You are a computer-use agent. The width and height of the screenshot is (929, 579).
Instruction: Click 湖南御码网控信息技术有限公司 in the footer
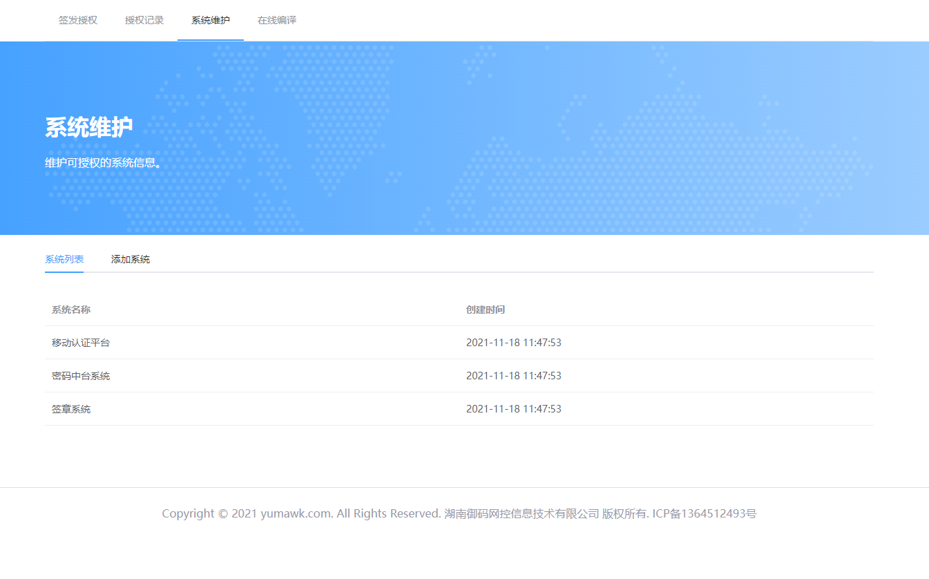pos(521,513)
